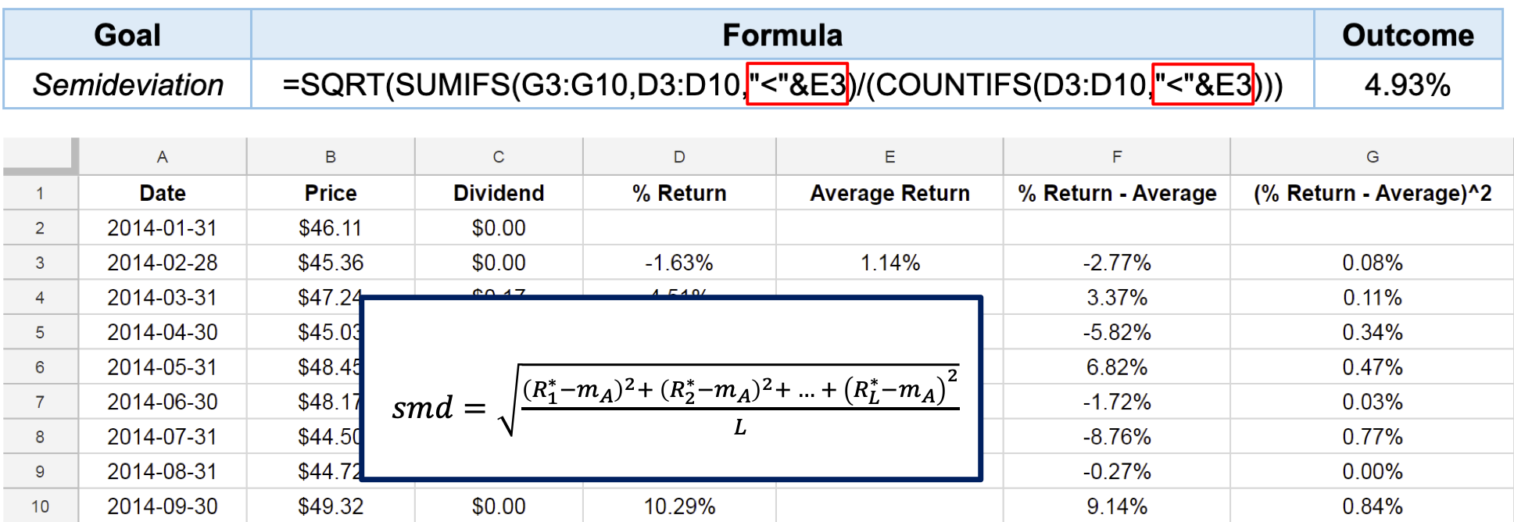Select column A header

163,156
